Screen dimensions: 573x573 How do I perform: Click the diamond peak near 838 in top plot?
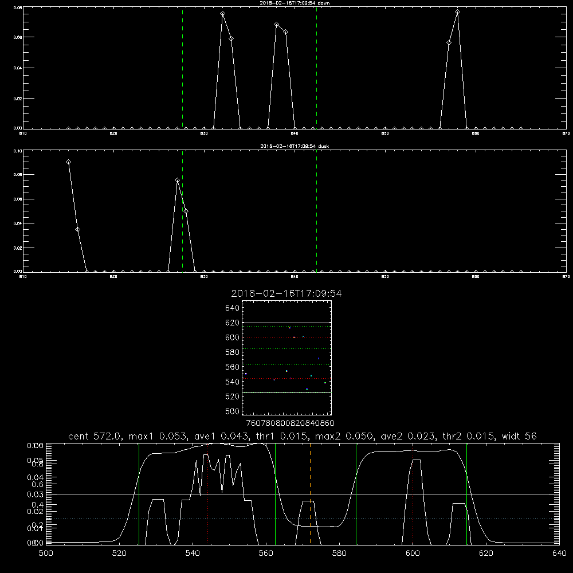[x=277, y=25]
